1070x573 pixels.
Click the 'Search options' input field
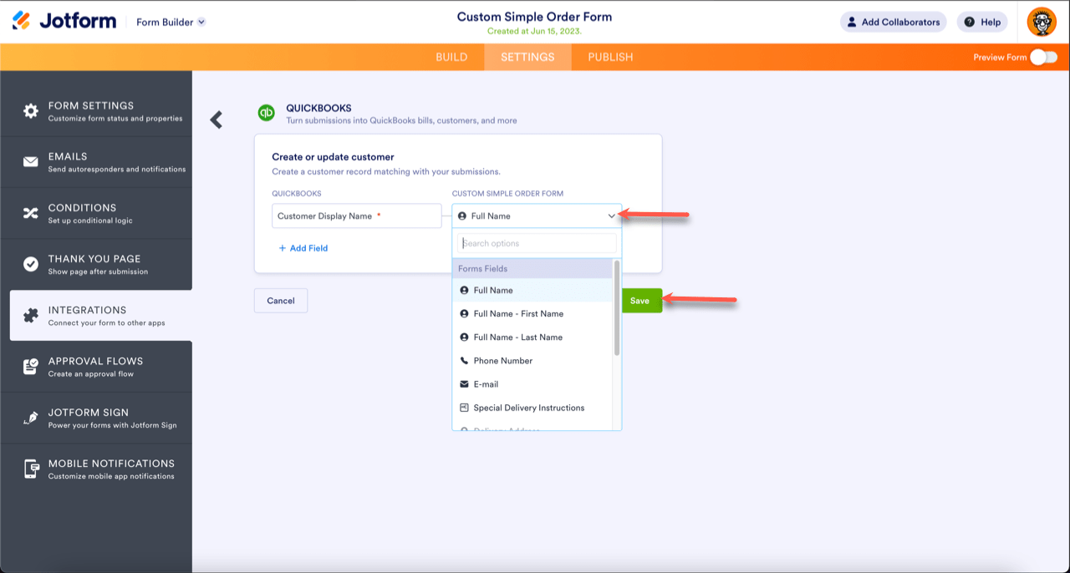point(537,243)
